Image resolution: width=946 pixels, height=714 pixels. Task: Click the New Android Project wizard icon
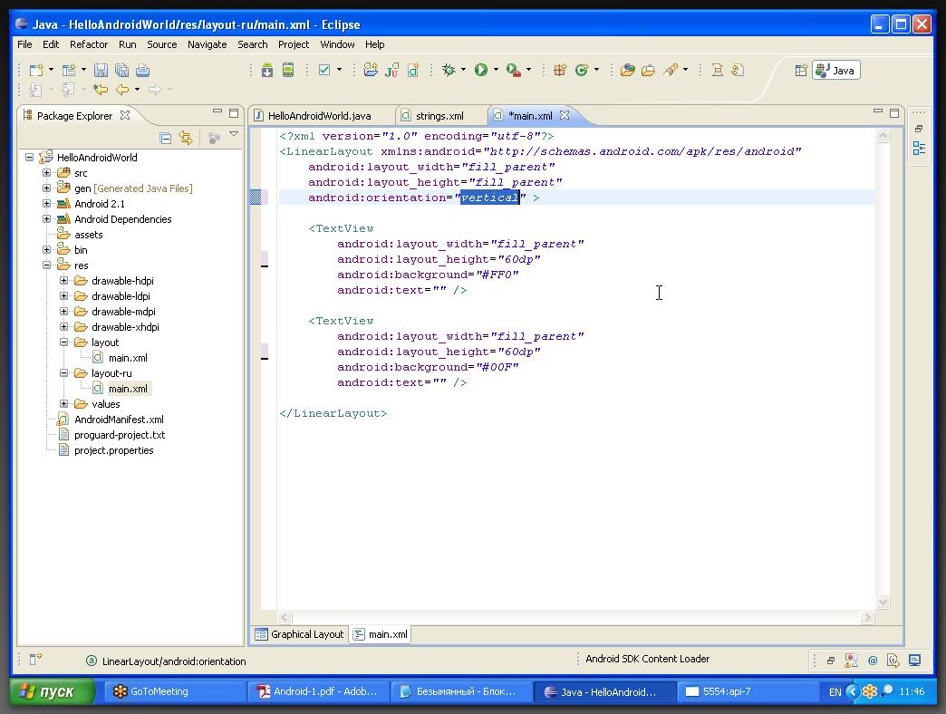(x=371, y=70)
